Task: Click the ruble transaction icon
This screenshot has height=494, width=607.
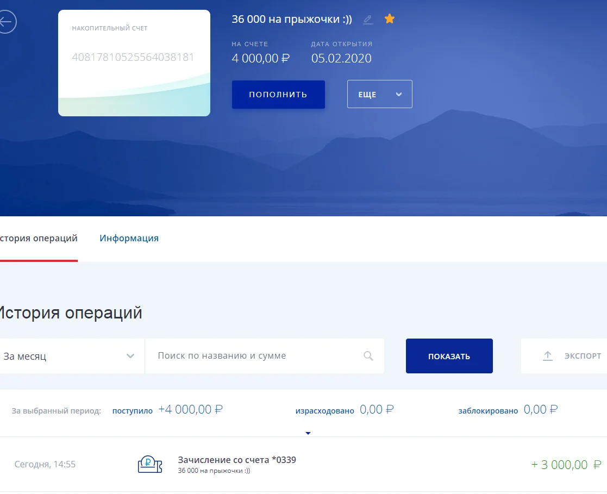Action: click(149, 465)
